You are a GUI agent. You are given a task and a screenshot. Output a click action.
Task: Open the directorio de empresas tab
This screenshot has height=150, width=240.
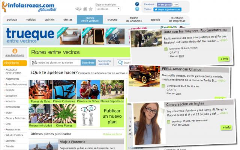(177, 20)
